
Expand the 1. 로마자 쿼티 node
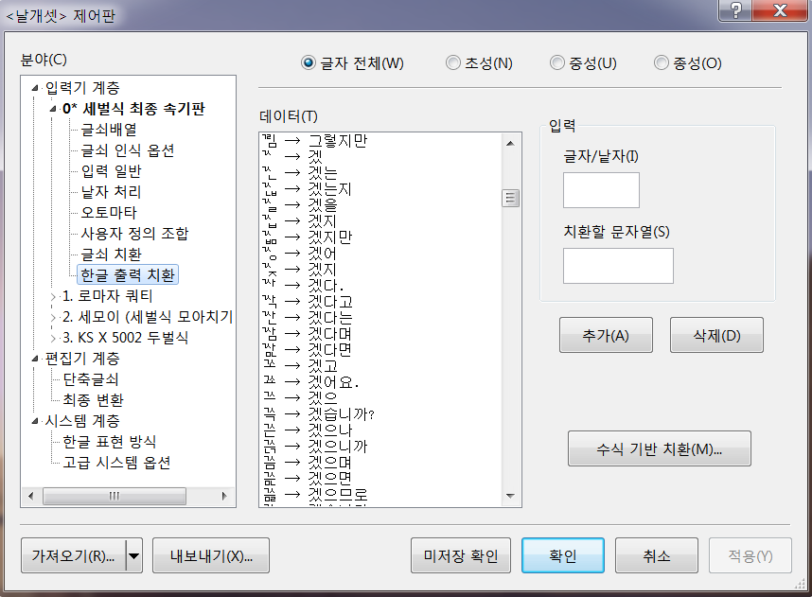tap(53, 297)
